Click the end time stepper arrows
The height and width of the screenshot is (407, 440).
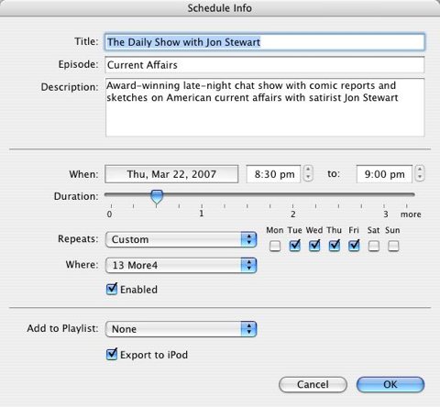[x=420, y=173]
